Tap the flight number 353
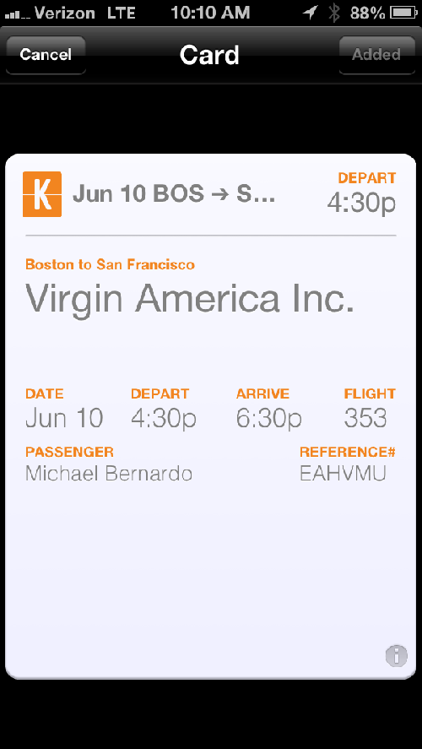422x749 pixels. click(365, 418)
